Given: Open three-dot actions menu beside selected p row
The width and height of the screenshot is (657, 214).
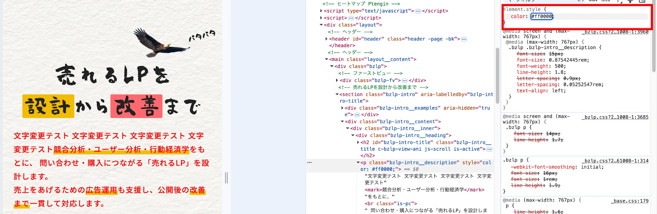Looking at the screenshot, I should click(309, 162).
